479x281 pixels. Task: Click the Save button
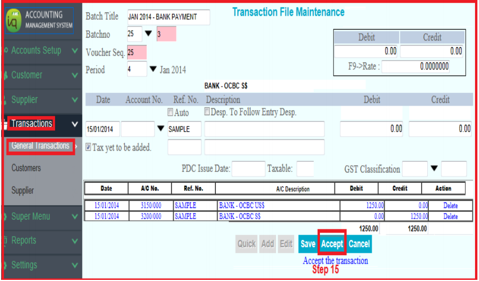coord(308,244)
